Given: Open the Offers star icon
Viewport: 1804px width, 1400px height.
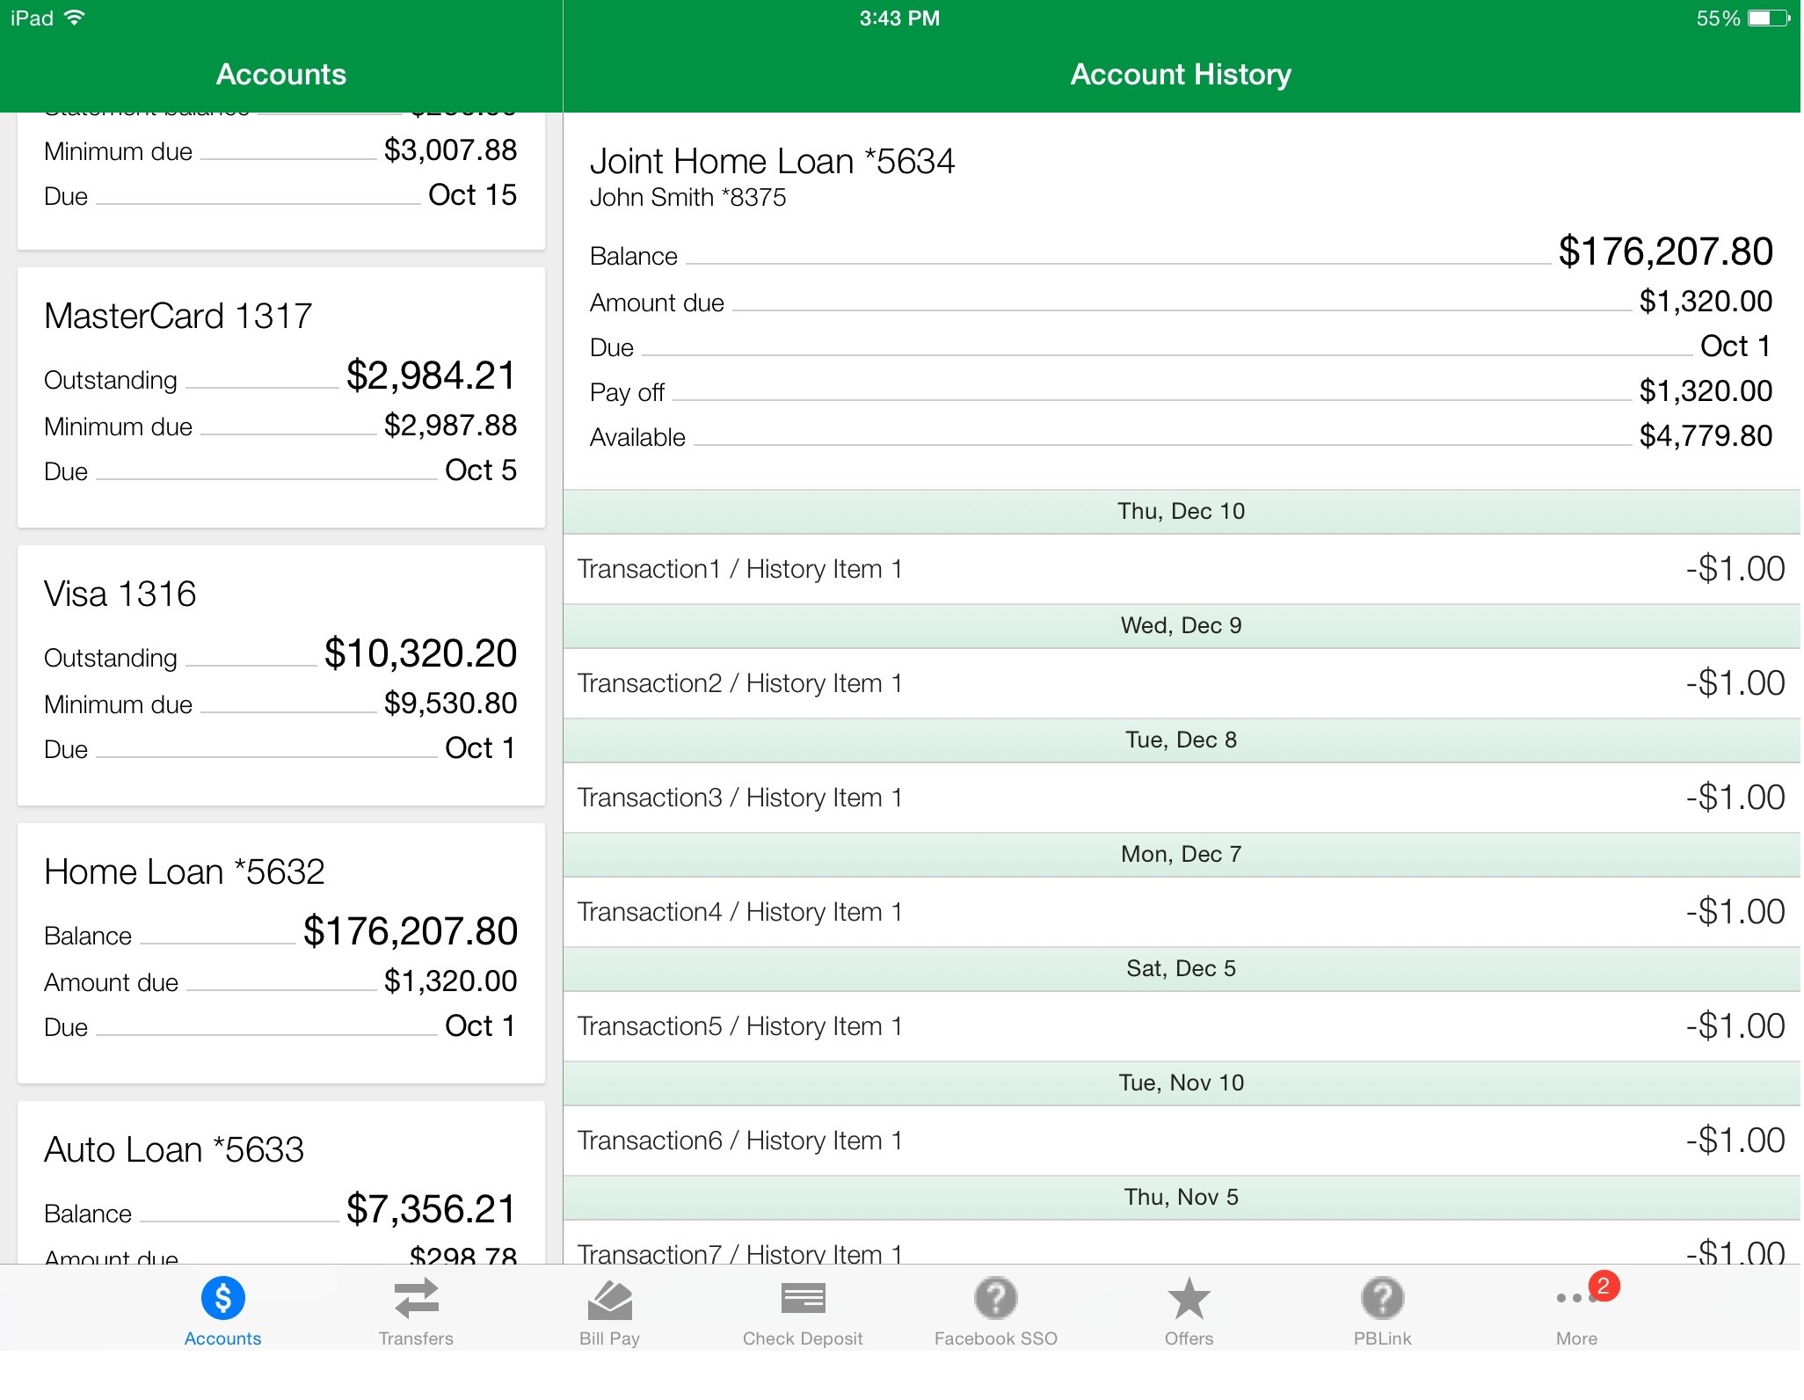Looking at the screenshot, I should pos(1189,1300).
